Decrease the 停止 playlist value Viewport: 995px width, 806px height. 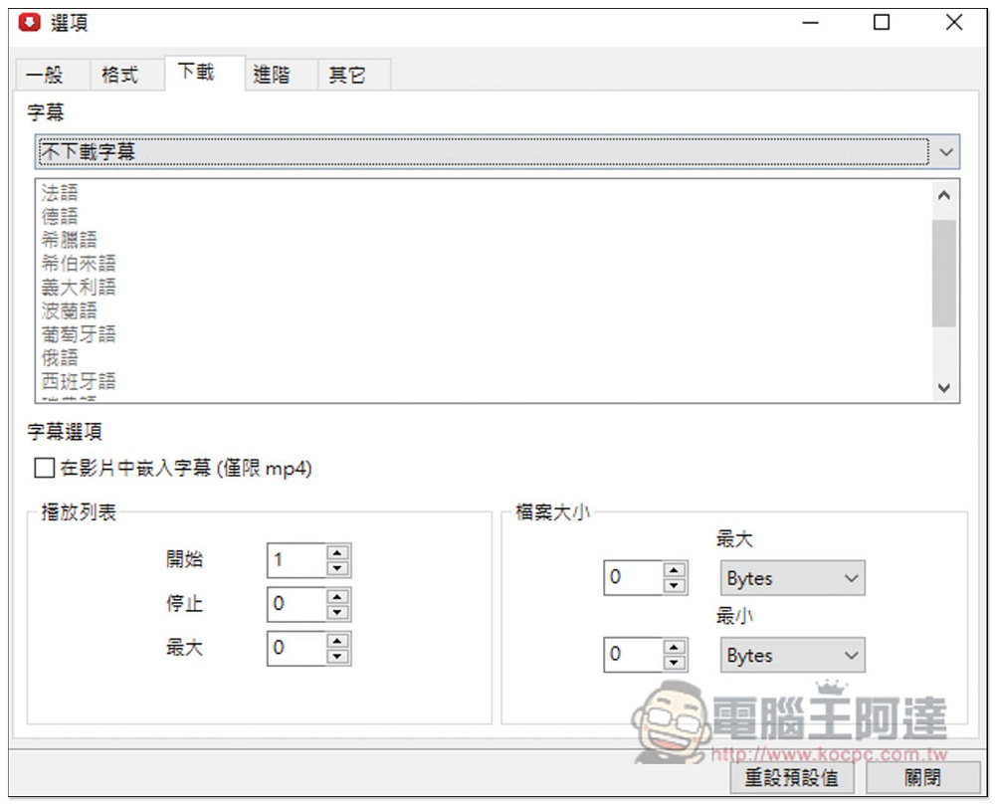tap(337, 612)
